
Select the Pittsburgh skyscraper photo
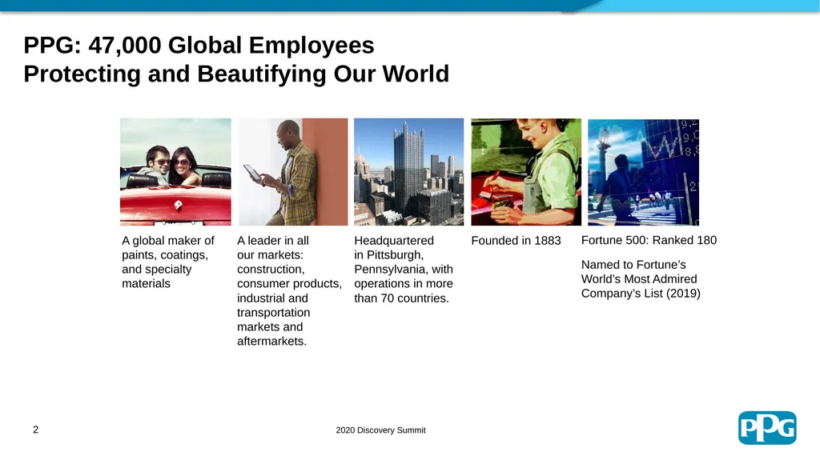coord(409,172)
